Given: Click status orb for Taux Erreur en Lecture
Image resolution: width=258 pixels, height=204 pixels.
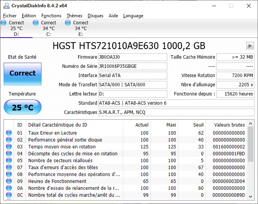Looking at the screenshot, I should (x=9, y=133).
